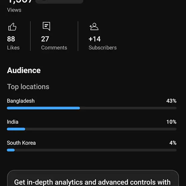
Task: Select the South Korea location row
Action: click(x=92, y=146)
